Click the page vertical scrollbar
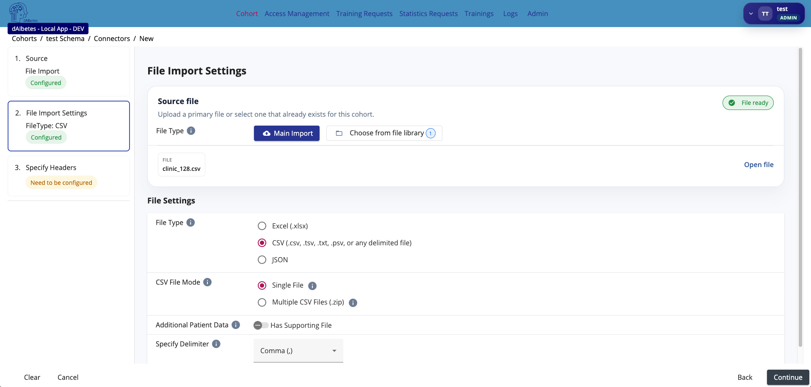 point(800,197)
